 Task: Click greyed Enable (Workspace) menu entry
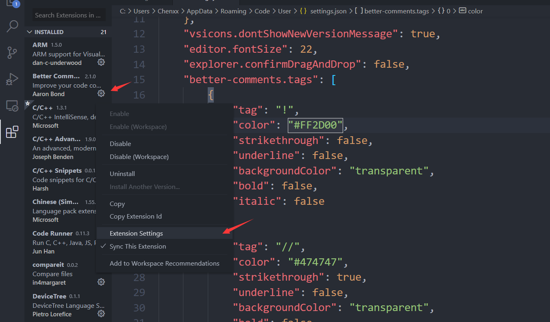(x=138, y=127)
